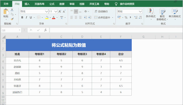Toggle Underline formatting

click(x=31, y=18)
